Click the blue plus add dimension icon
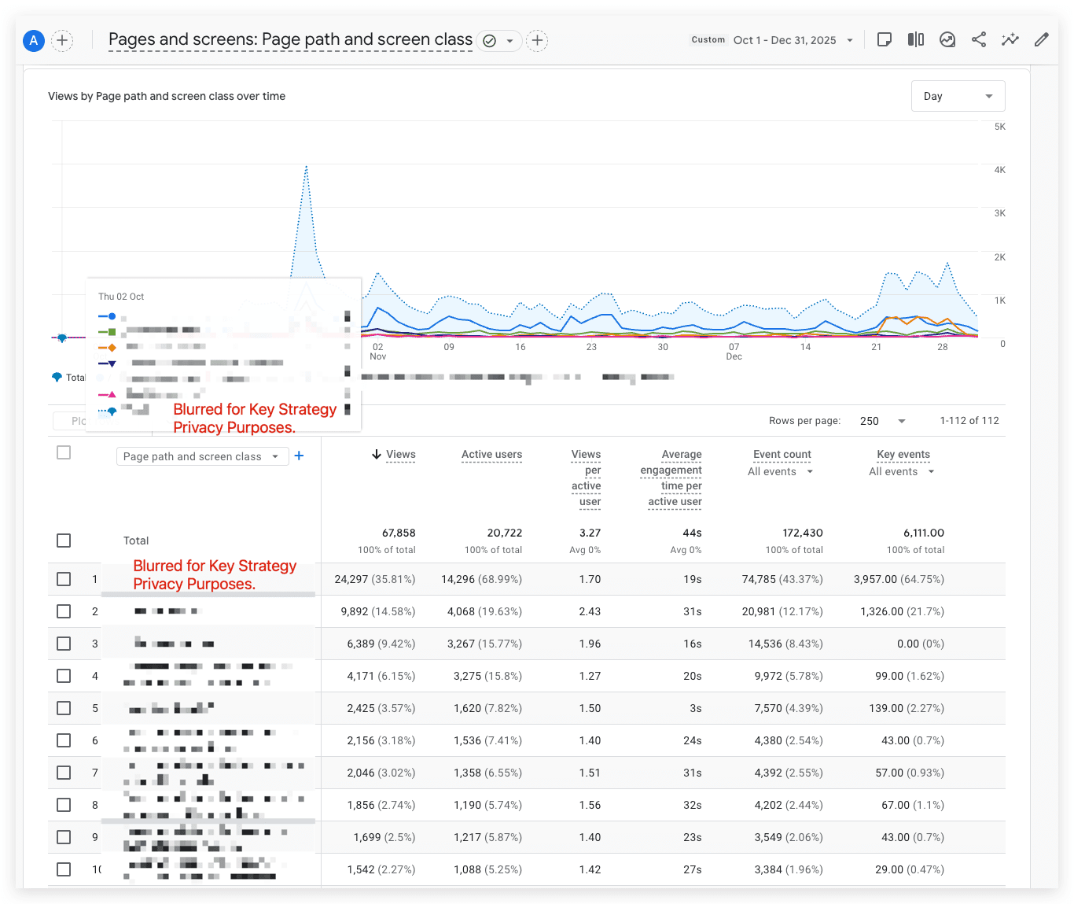Viewport: 1074px width, 904px height. click(299, 456)
